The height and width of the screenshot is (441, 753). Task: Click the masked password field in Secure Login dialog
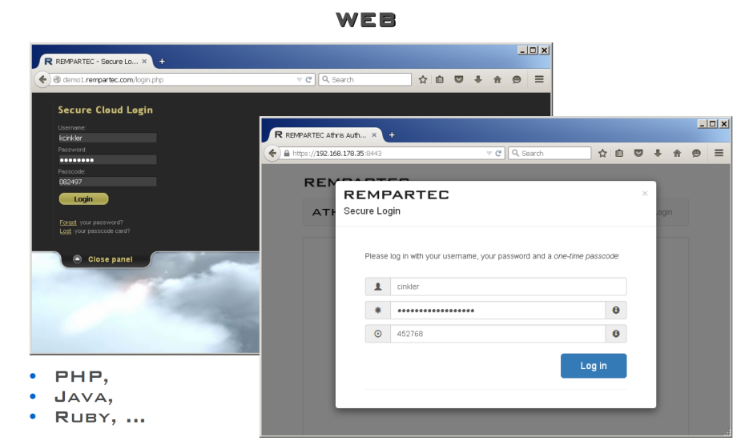click(497, 310)
